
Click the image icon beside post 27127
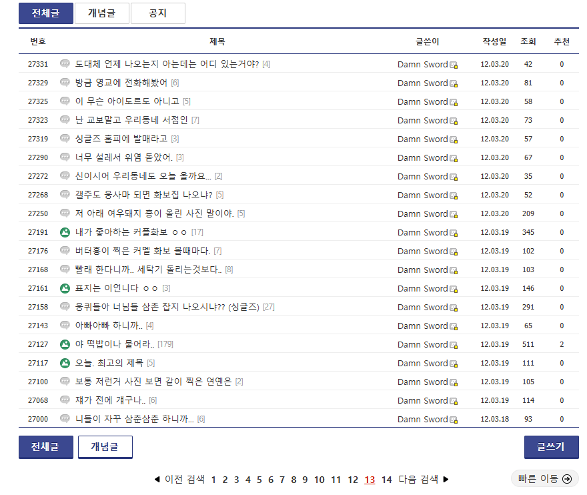click(65, 344)
